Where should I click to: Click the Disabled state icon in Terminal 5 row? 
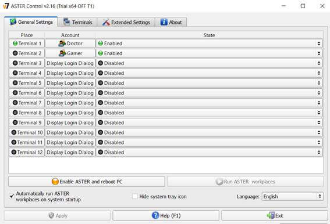[101, 83]
